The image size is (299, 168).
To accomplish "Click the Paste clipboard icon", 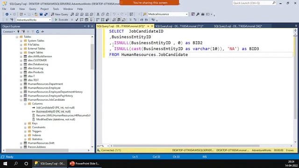I will pyautogui.click(x=107, y=14).
